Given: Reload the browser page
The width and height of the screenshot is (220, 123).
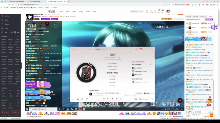Looking at the screenshot, I should coord(9,5).
